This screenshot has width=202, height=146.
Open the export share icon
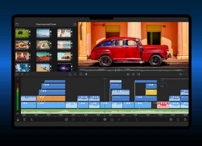coord(178,120)
